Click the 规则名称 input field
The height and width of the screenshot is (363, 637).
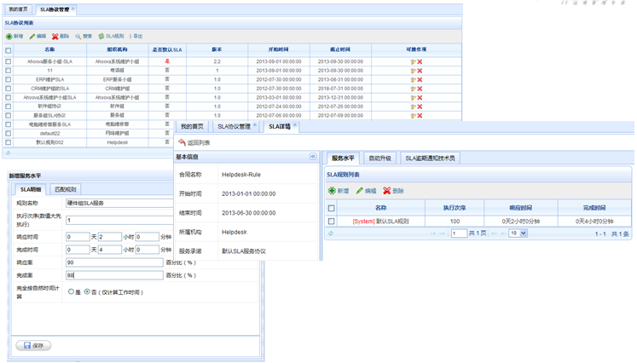click(x=114, y=204)
